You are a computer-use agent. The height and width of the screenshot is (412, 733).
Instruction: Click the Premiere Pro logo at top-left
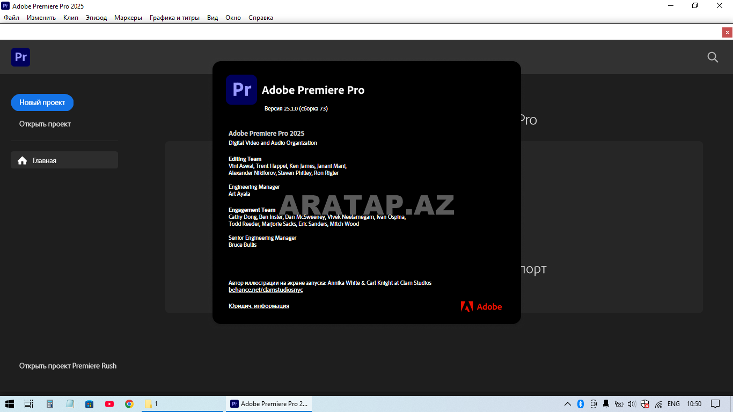(x=20, y=57)
